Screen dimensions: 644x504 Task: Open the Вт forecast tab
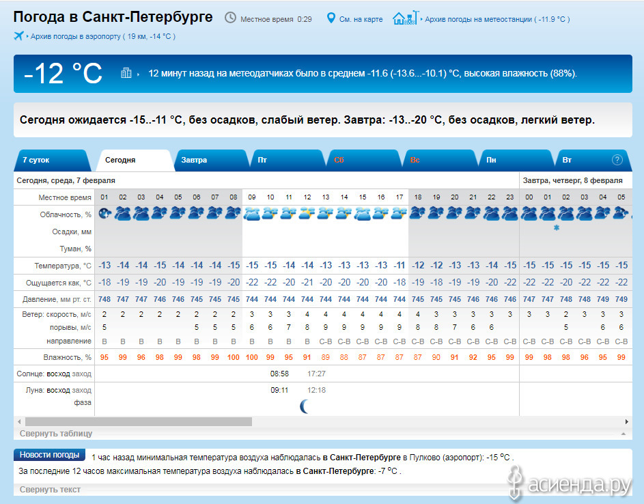(x=593, y=160)
